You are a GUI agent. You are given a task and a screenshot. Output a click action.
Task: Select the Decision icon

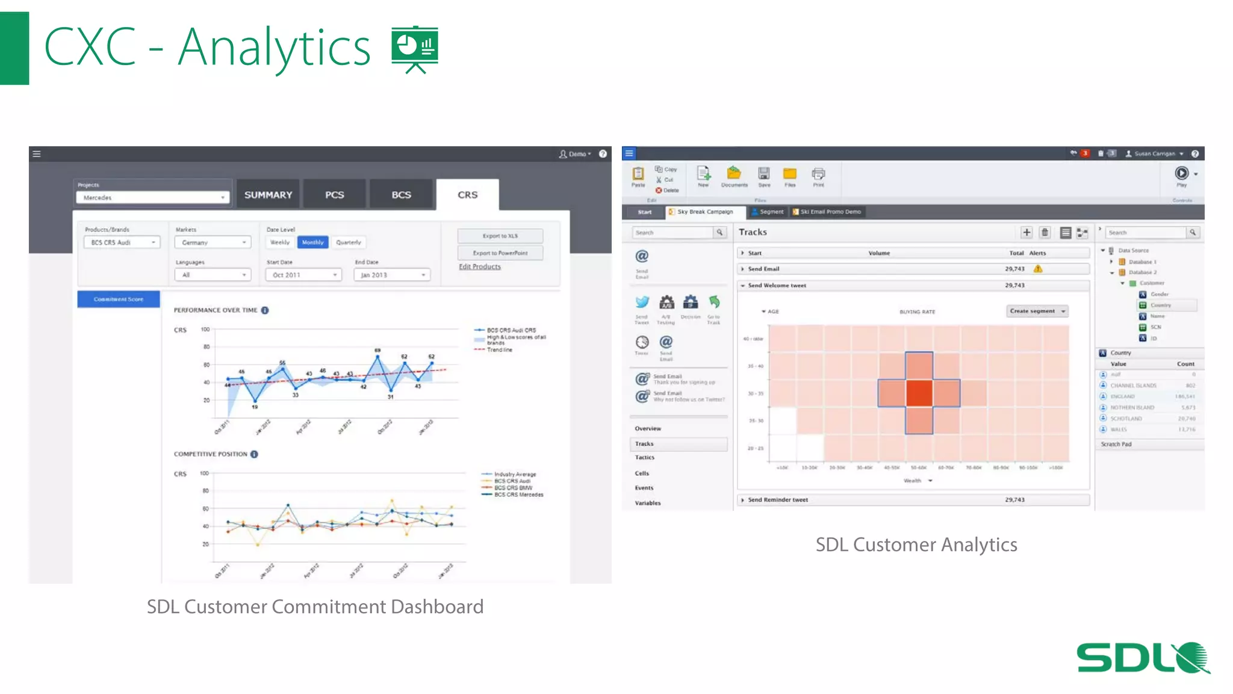tap(691, 302)
